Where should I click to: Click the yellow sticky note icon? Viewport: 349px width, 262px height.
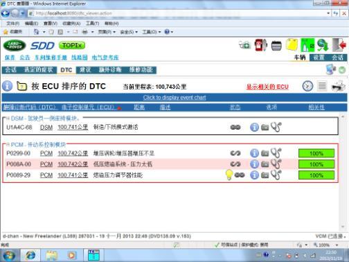292,44
